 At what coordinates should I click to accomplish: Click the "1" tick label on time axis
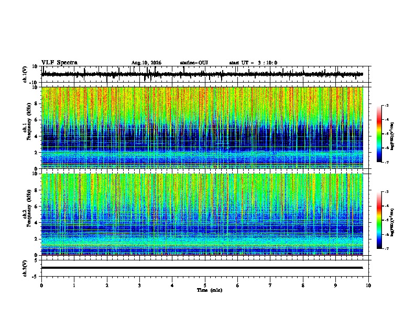click(74, 285)
